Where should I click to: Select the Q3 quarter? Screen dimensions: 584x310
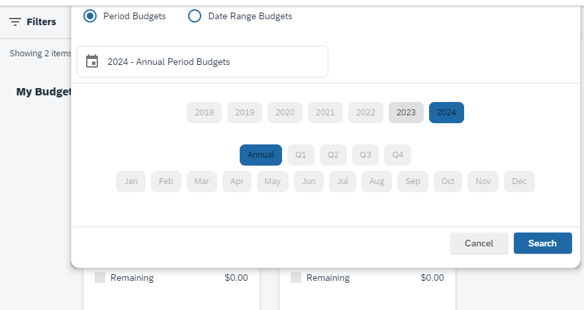(x=365, y=155)
